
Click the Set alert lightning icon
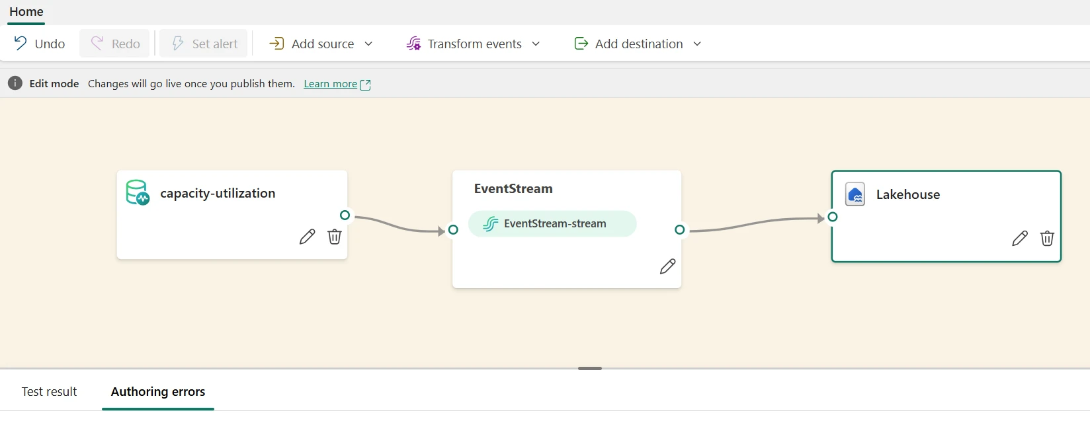(x=177, y=43)
